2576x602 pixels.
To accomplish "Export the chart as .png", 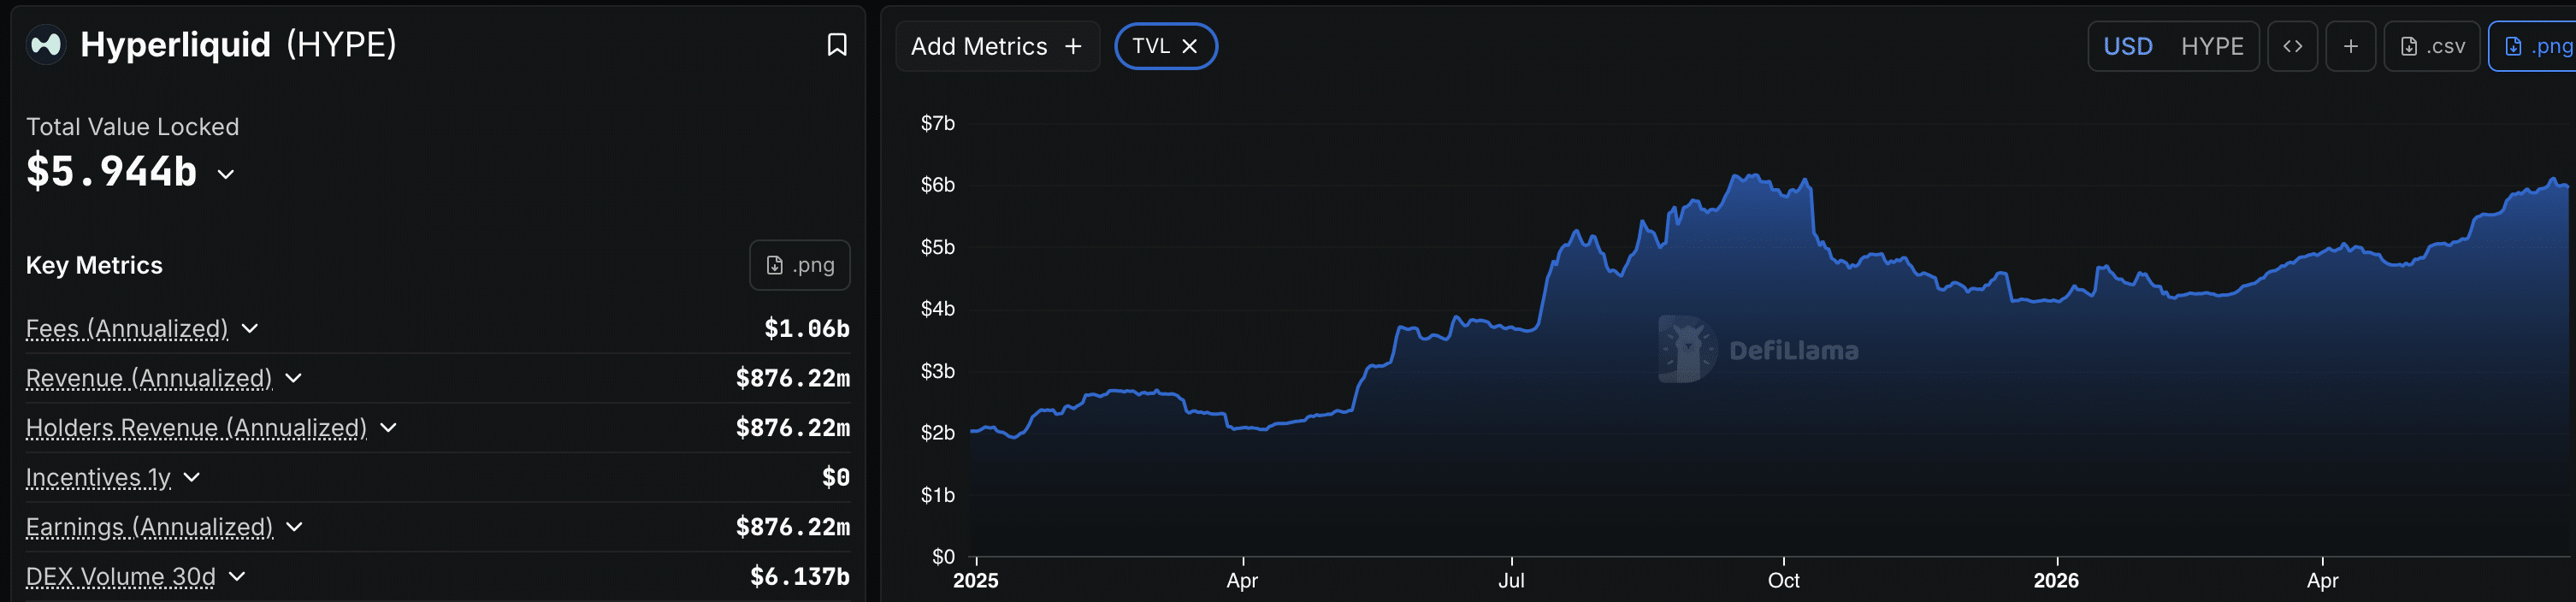I will click(2534, 46).
